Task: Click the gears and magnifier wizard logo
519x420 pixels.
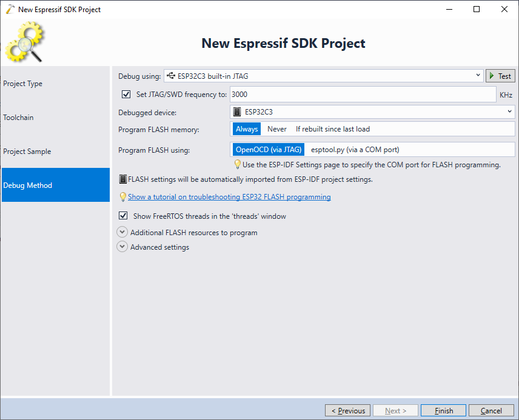Action: (24, 42)
